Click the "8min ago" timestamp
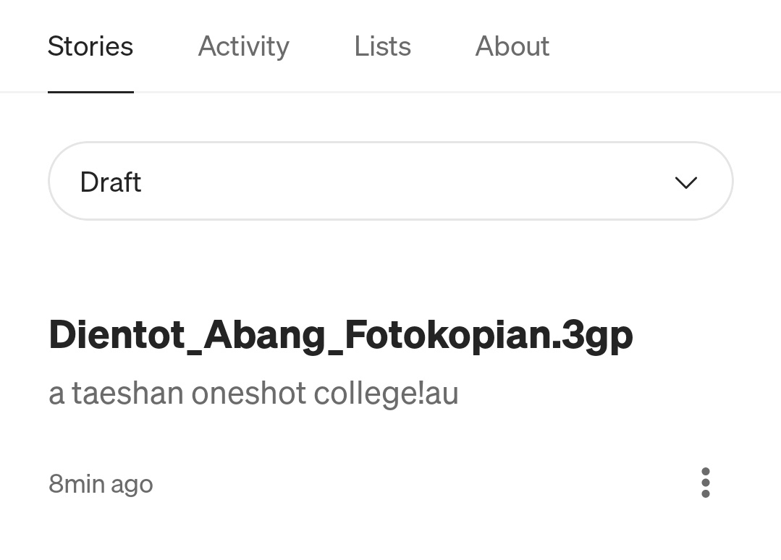 (101, 484)
